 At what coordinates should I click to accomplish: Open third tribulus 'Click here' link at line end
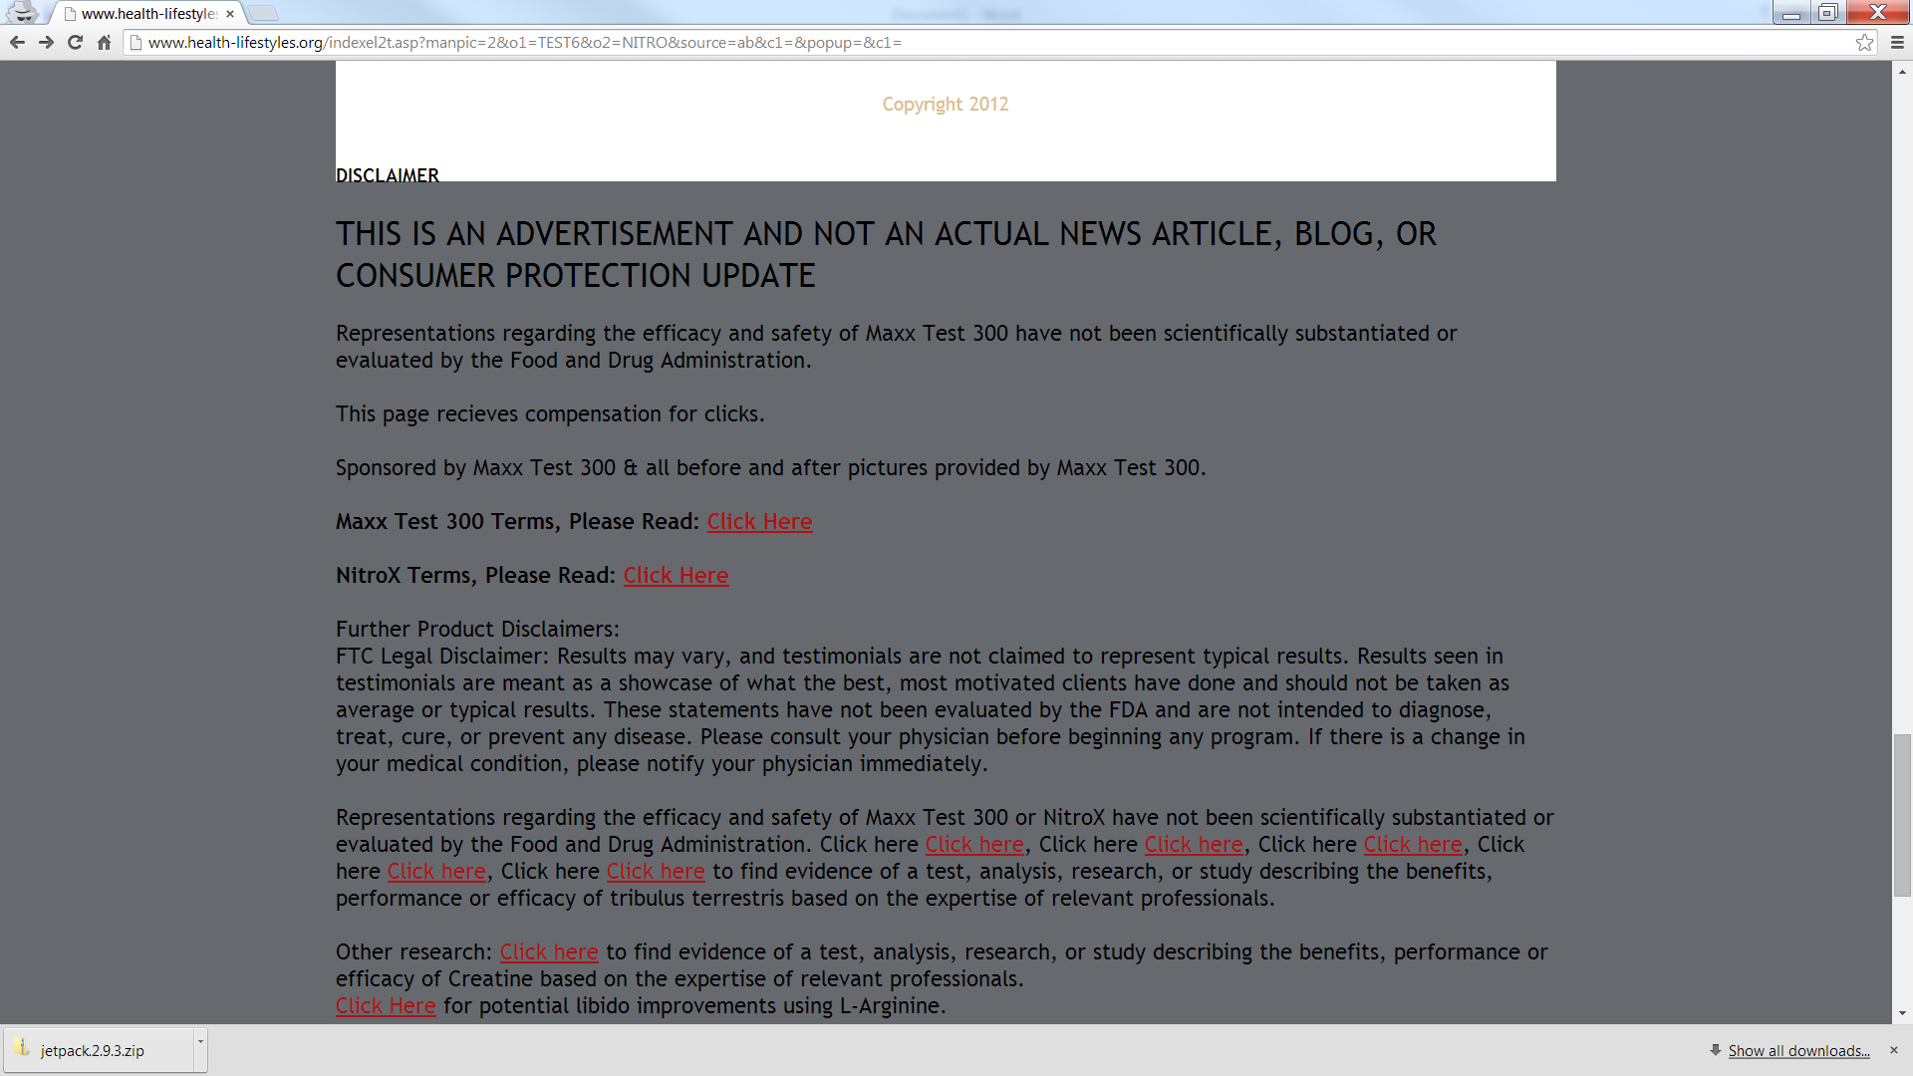pyautogui.click(x=1412, y=845)
